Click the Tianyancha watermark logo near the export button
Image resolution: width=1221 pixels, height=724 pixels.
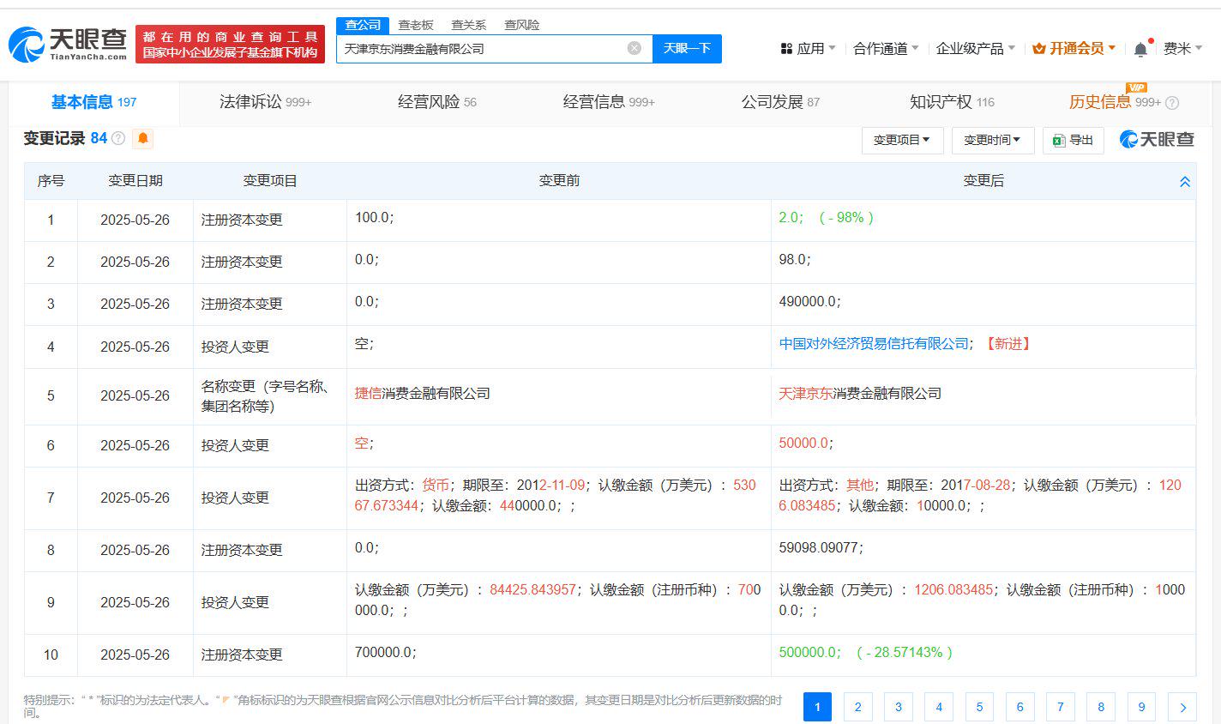(x=1156, y=139)
